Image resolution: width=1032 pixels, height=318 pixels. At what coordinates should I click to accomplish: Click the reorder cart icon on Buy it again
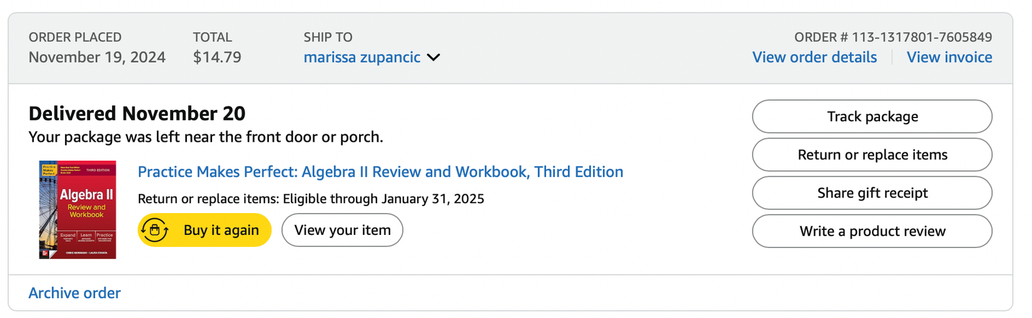click(x=154, y=231)
